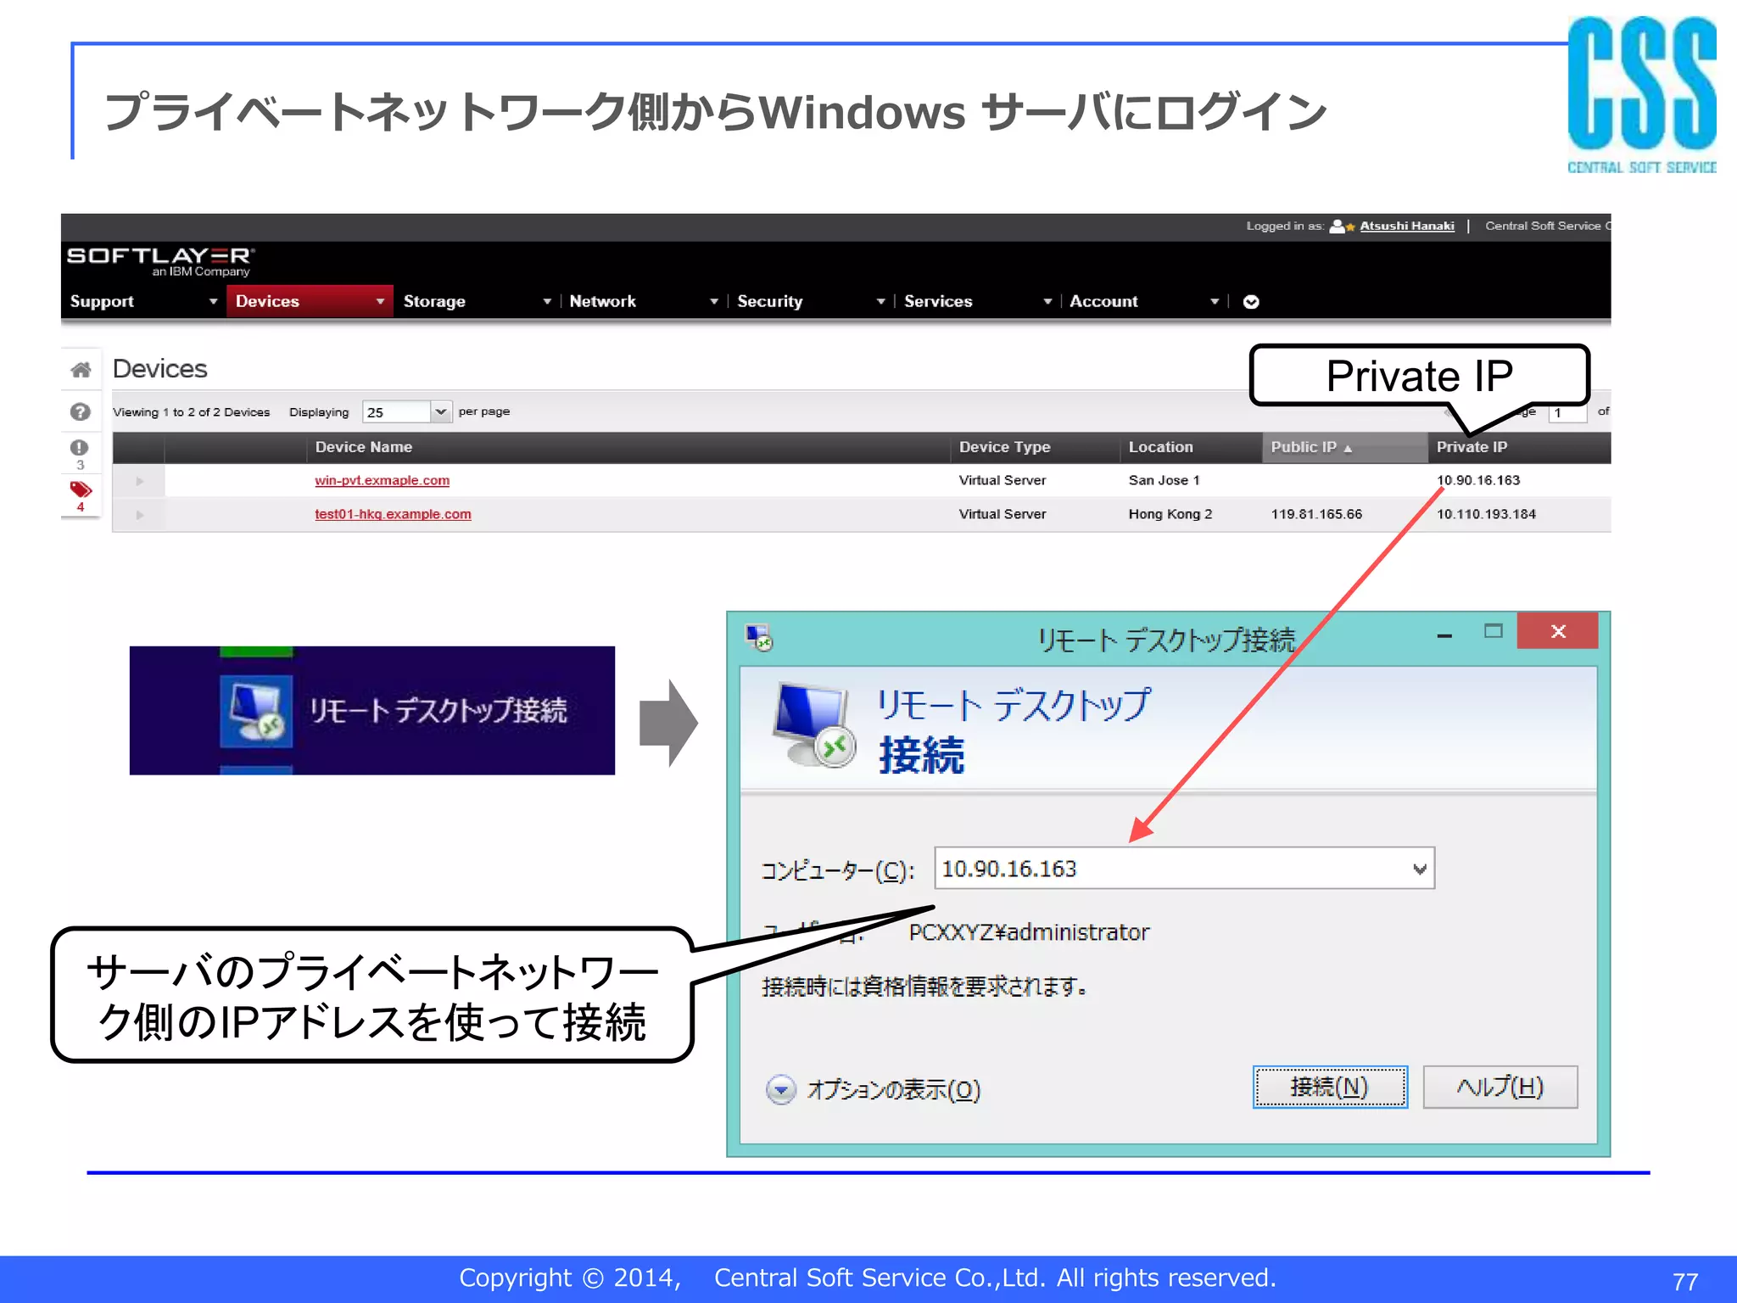Expand the Storage menu arrow

click(x=547, y=302)
